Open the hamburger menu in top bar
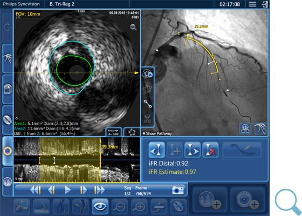Screen dimensions: 302x216 252,4
